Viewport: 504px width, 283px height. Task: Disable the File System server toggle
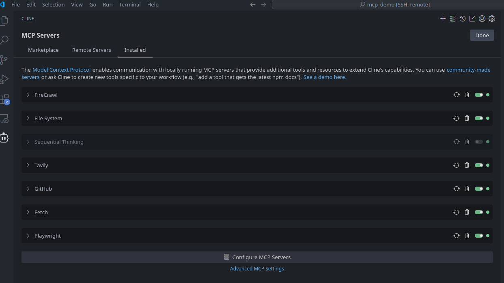point(479,118)
